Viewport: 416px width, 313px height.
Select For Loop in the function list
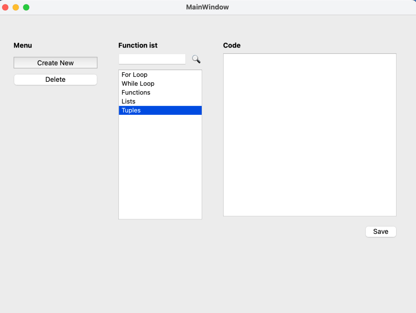pyautogui.click(x=135, y=75)
